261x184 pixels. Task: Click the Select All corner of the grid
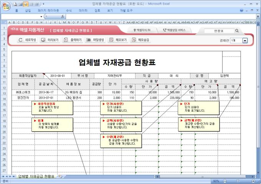(4, 22)
